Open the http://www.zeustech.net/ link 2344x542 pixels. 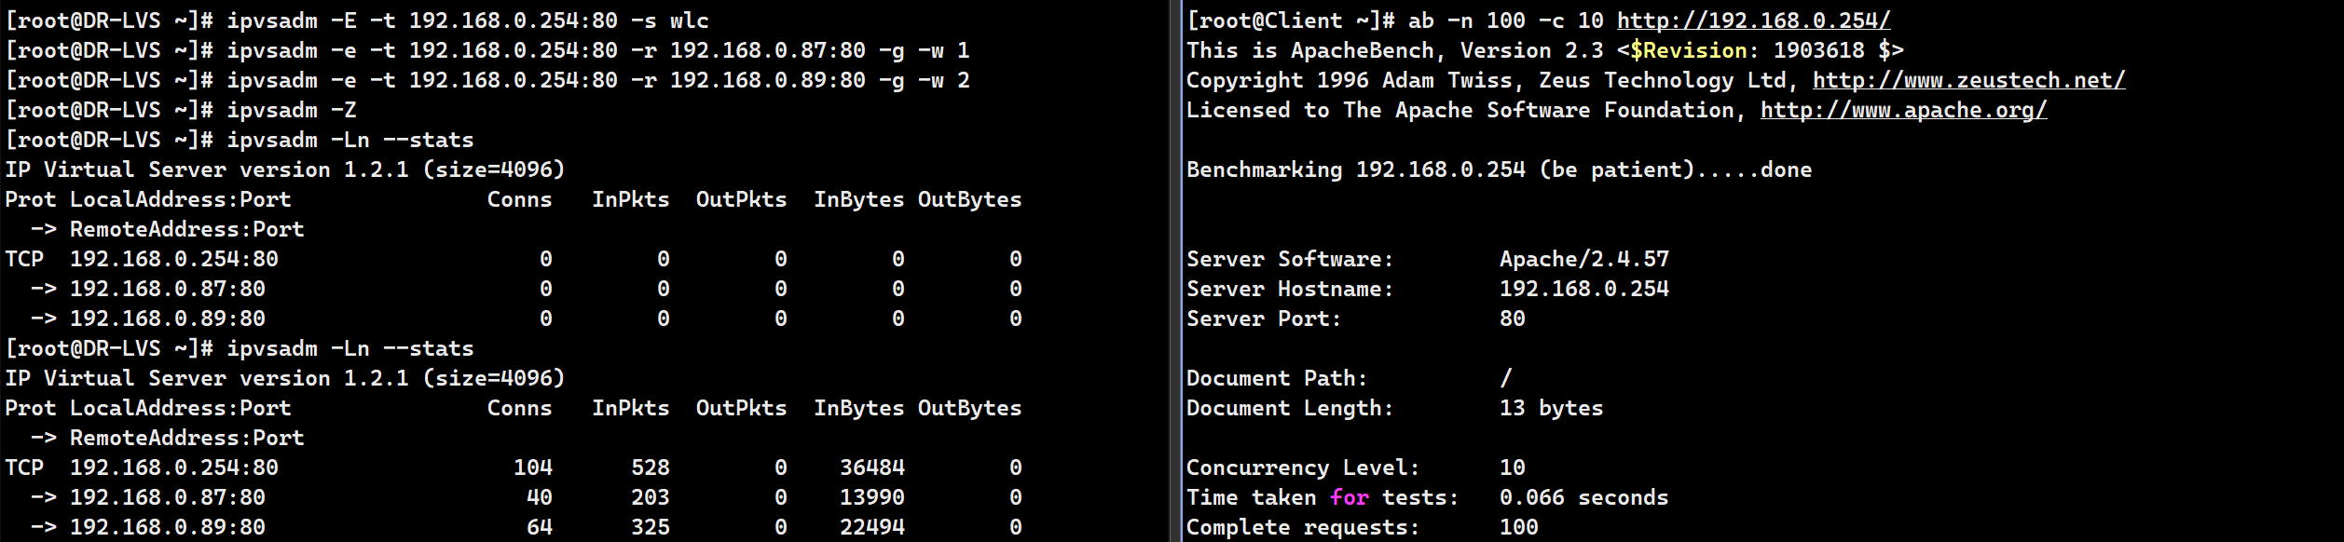tap(1968, 80)
